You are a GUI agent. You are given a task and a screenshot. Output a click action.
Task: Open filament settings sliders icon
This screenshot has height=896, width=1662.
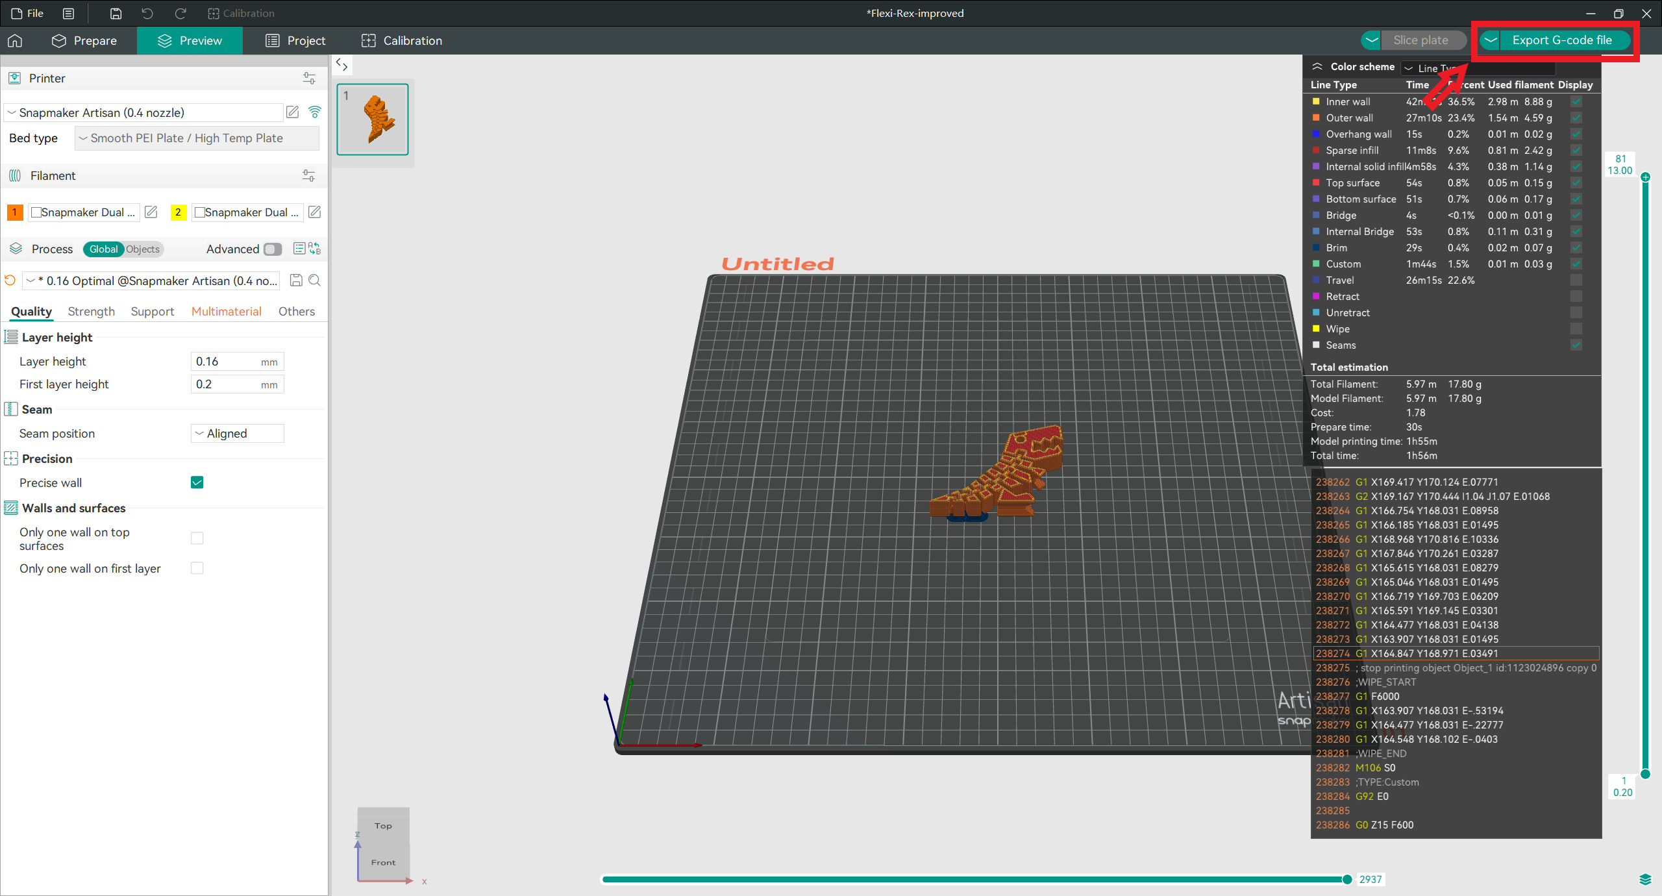[x=309, y=176]
